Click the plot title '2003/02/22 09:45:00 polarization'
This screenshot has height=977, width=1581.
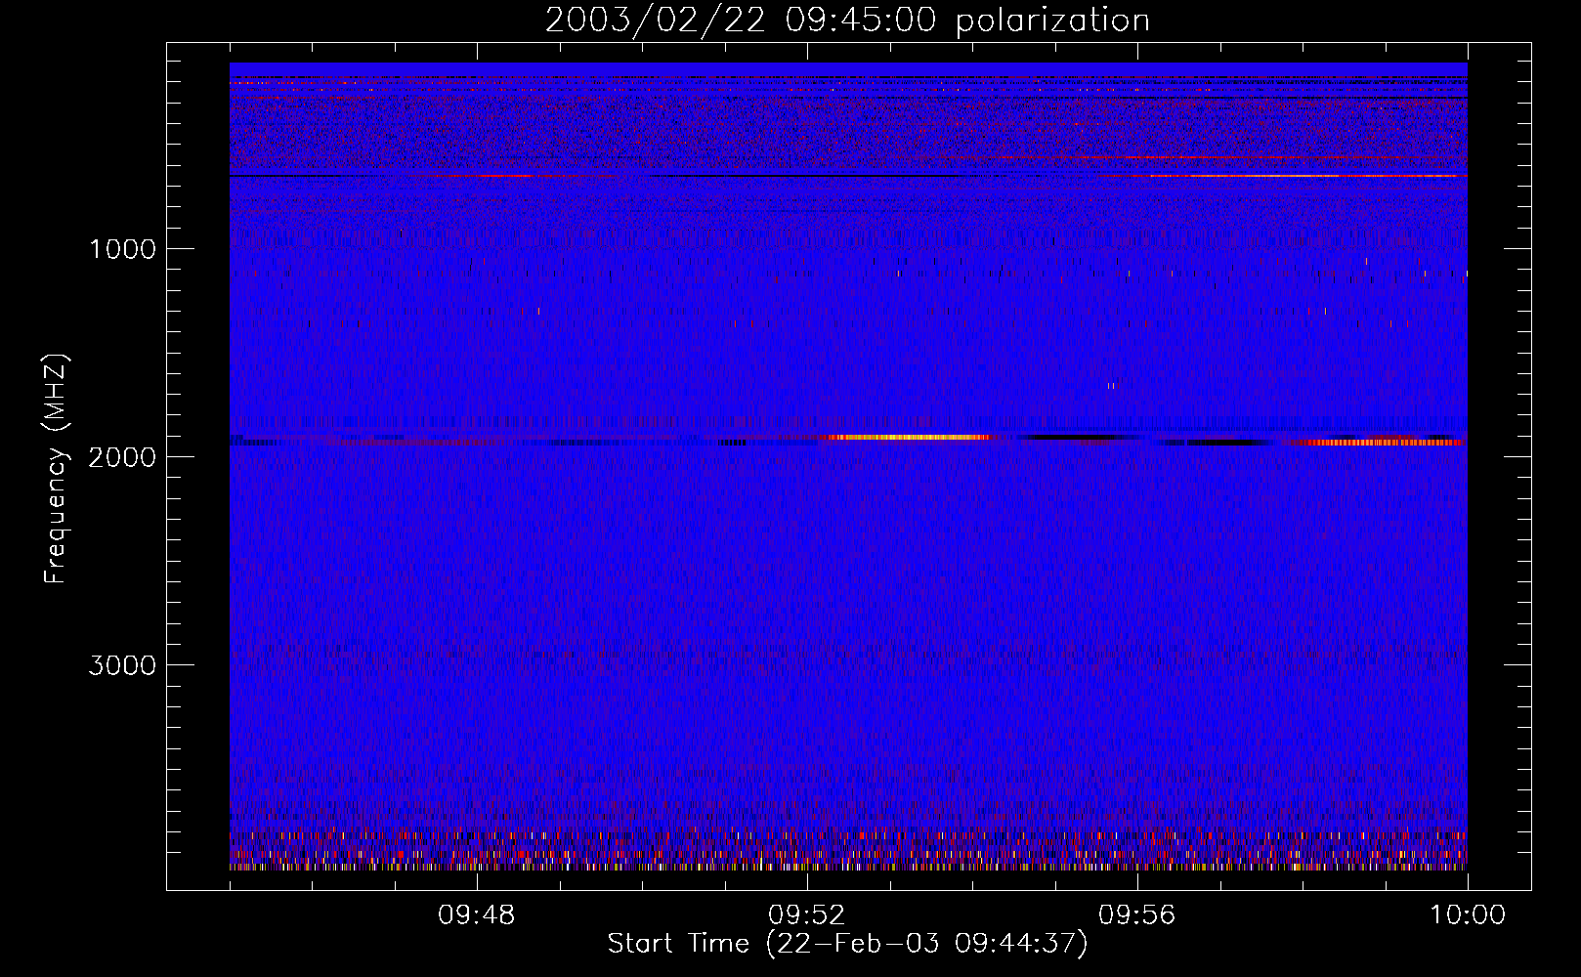(x=847, y=20)
